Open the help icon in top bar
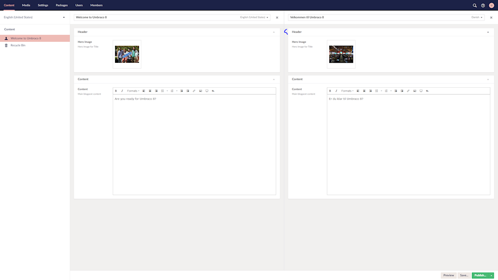Screen dimensions: 498x280 click(483, 5)
